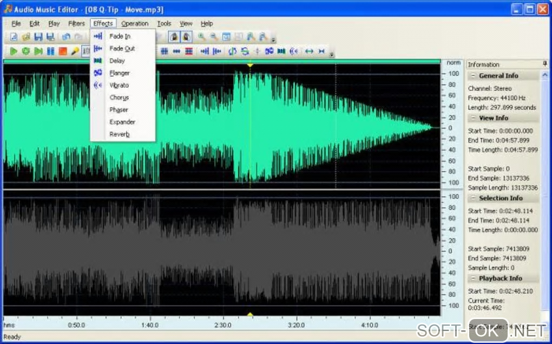Open the File menu
The height and width of the screenshot is (344, 552).
click(16, 24)
